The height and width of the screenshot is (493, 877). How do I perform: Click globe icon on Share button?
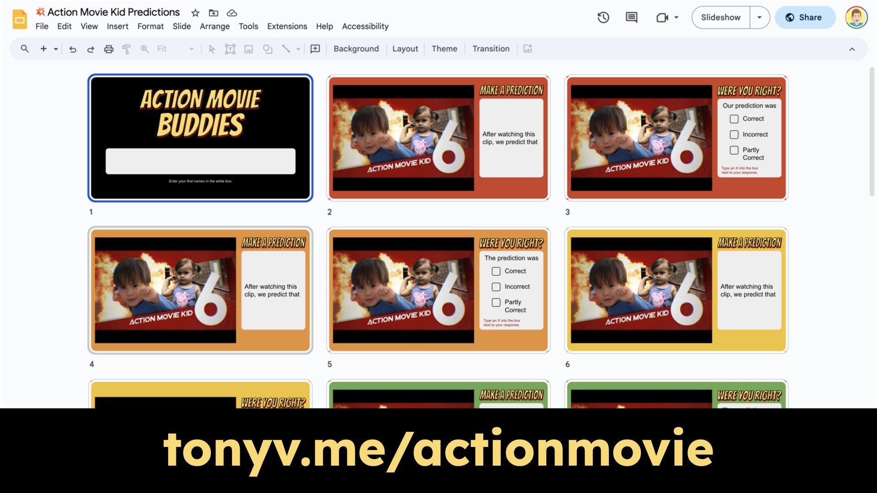coord(790,17)
